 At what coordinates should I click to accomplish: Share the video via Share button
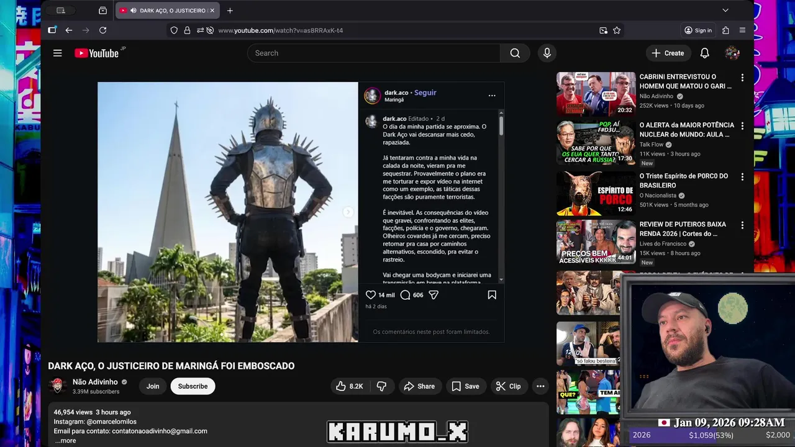click(x=419, y=386)
